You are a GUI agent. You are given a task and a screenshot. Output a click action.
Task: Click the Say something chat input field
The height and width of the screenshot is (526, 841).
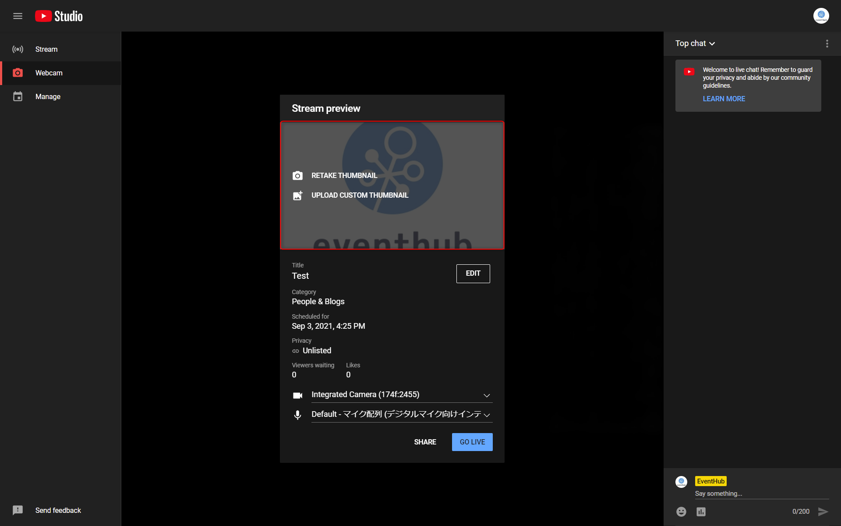762,494
